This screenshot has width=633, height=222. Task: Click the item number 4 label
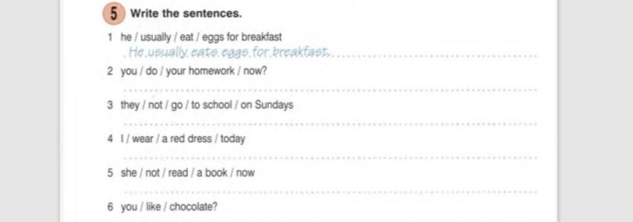(x=110, y=139)
